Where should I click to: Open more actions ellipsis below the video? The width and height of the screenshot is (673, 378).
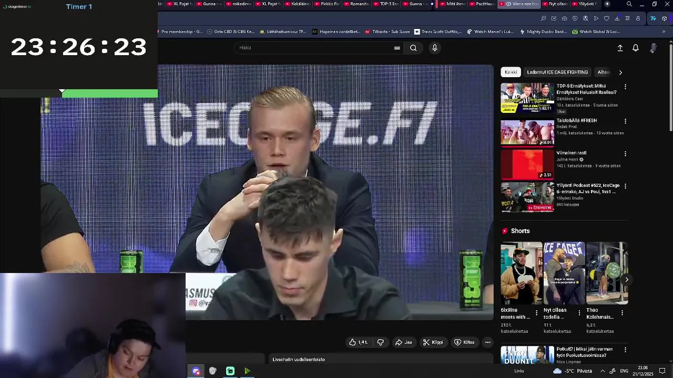(x=487, y=342)
